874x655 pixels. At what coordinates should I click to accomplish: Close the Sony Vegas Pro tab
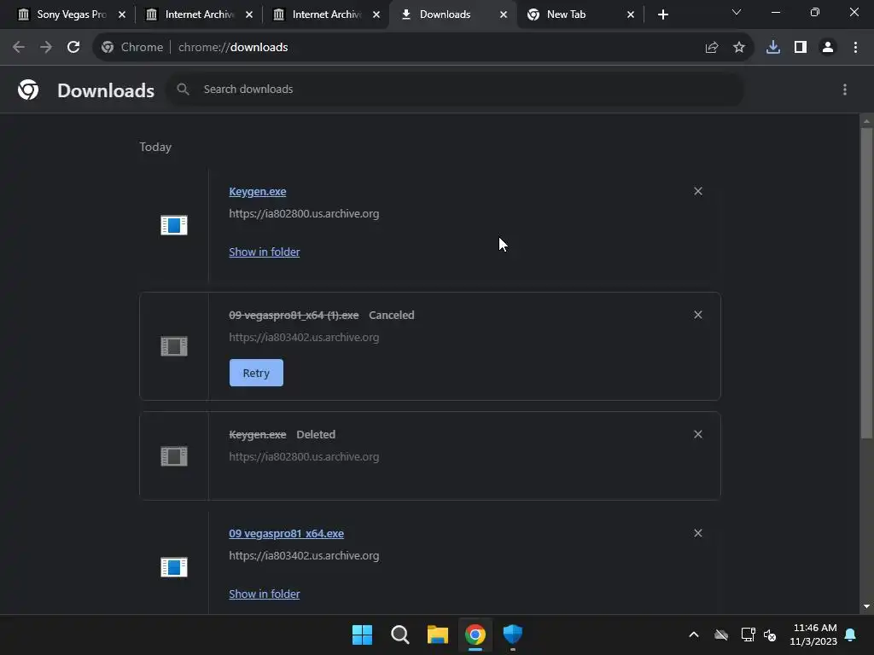tap(122, 14)
